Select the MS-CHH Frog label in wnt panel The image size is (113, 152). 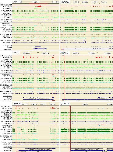pos(8,93)
